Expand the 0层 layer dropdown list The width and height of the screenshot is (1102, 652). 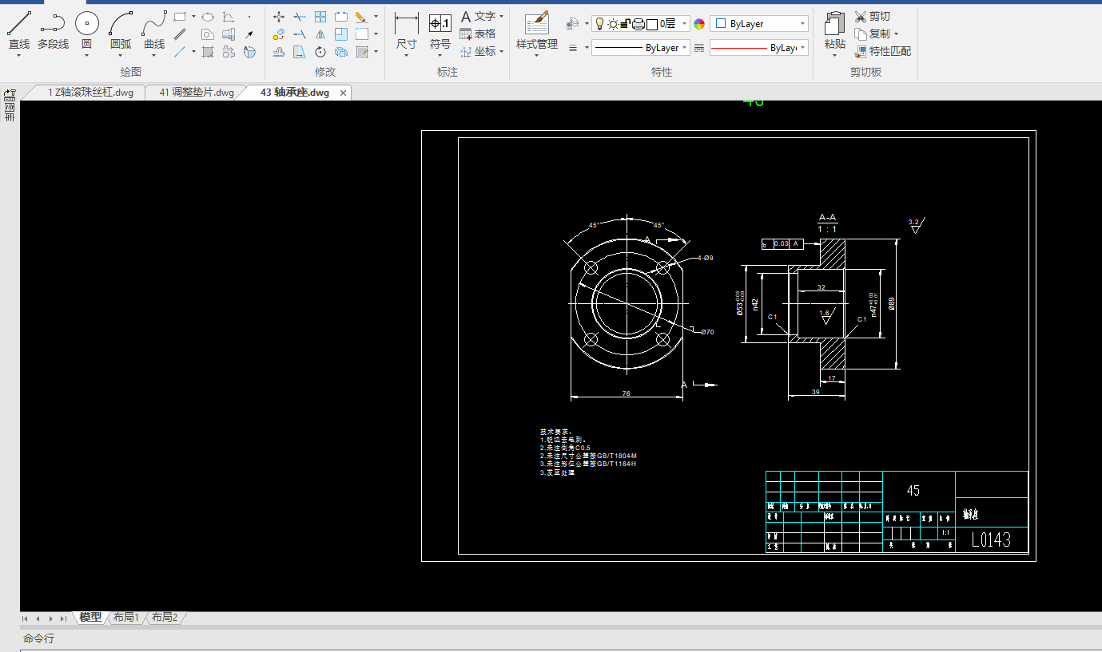coord(684,24)
